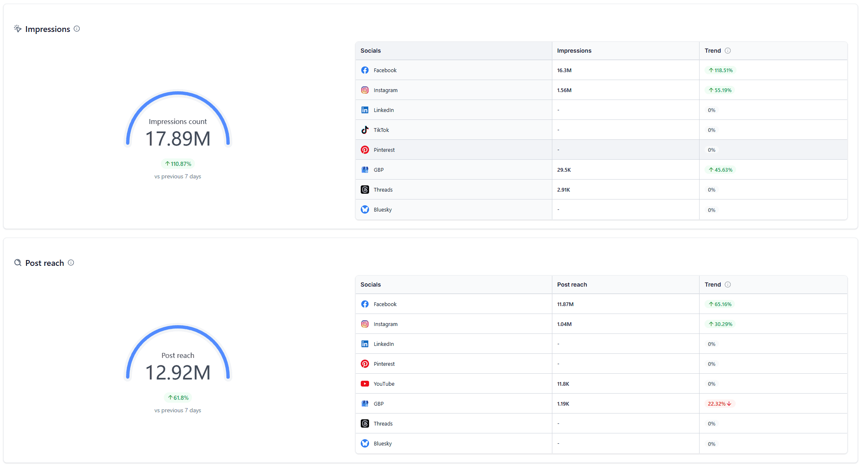Click Facebook icon in Impressions table

point(365,70)
